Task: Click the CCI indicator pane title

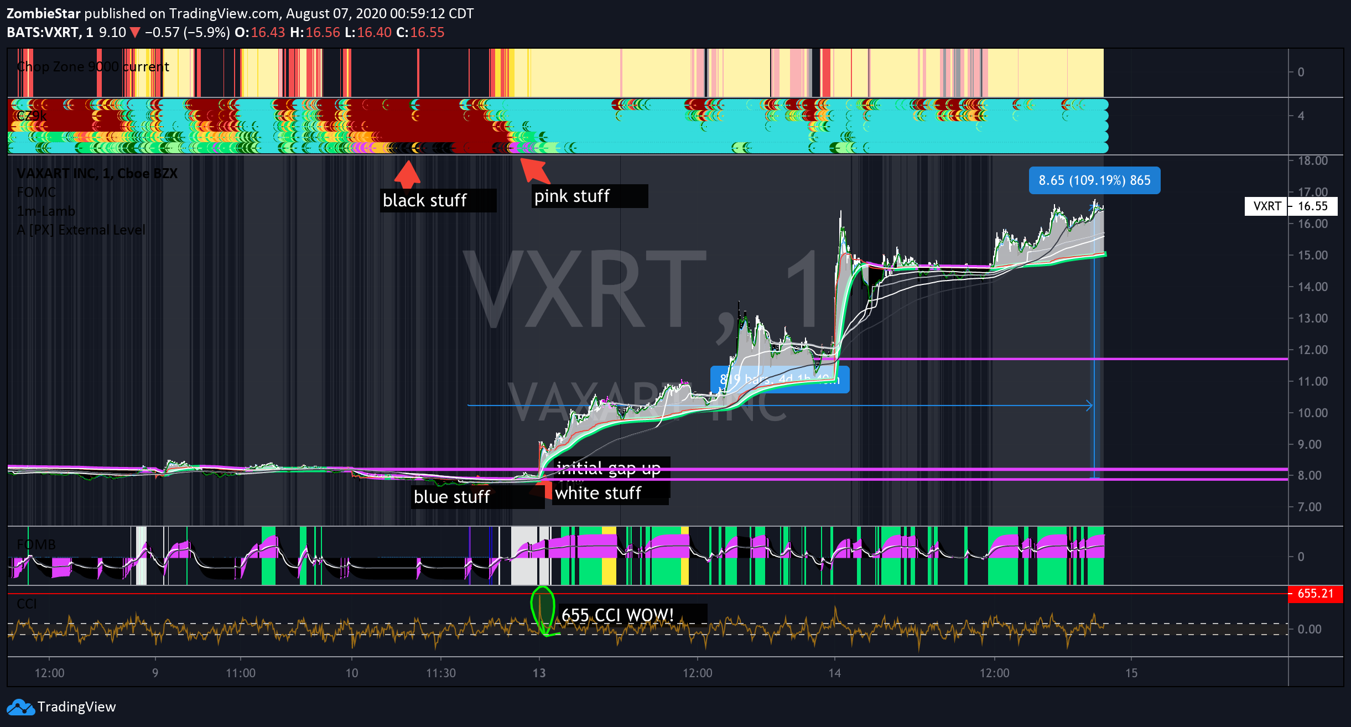Action: click(x=27, y=604)
